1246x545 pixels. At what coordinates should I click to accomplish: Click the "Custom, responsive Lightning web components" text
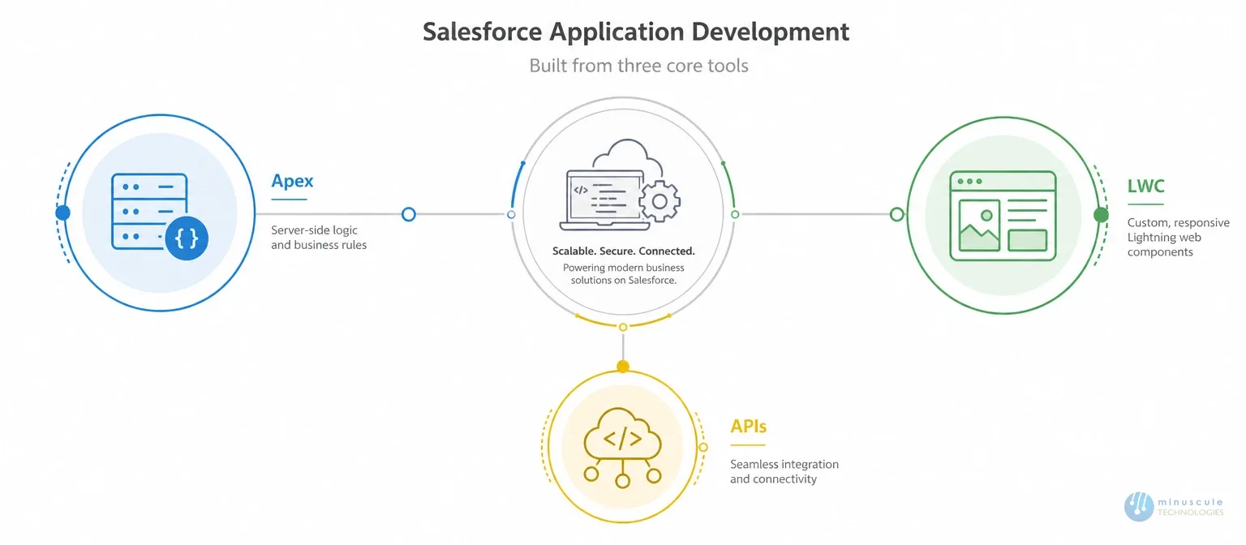click(1178, 237)
